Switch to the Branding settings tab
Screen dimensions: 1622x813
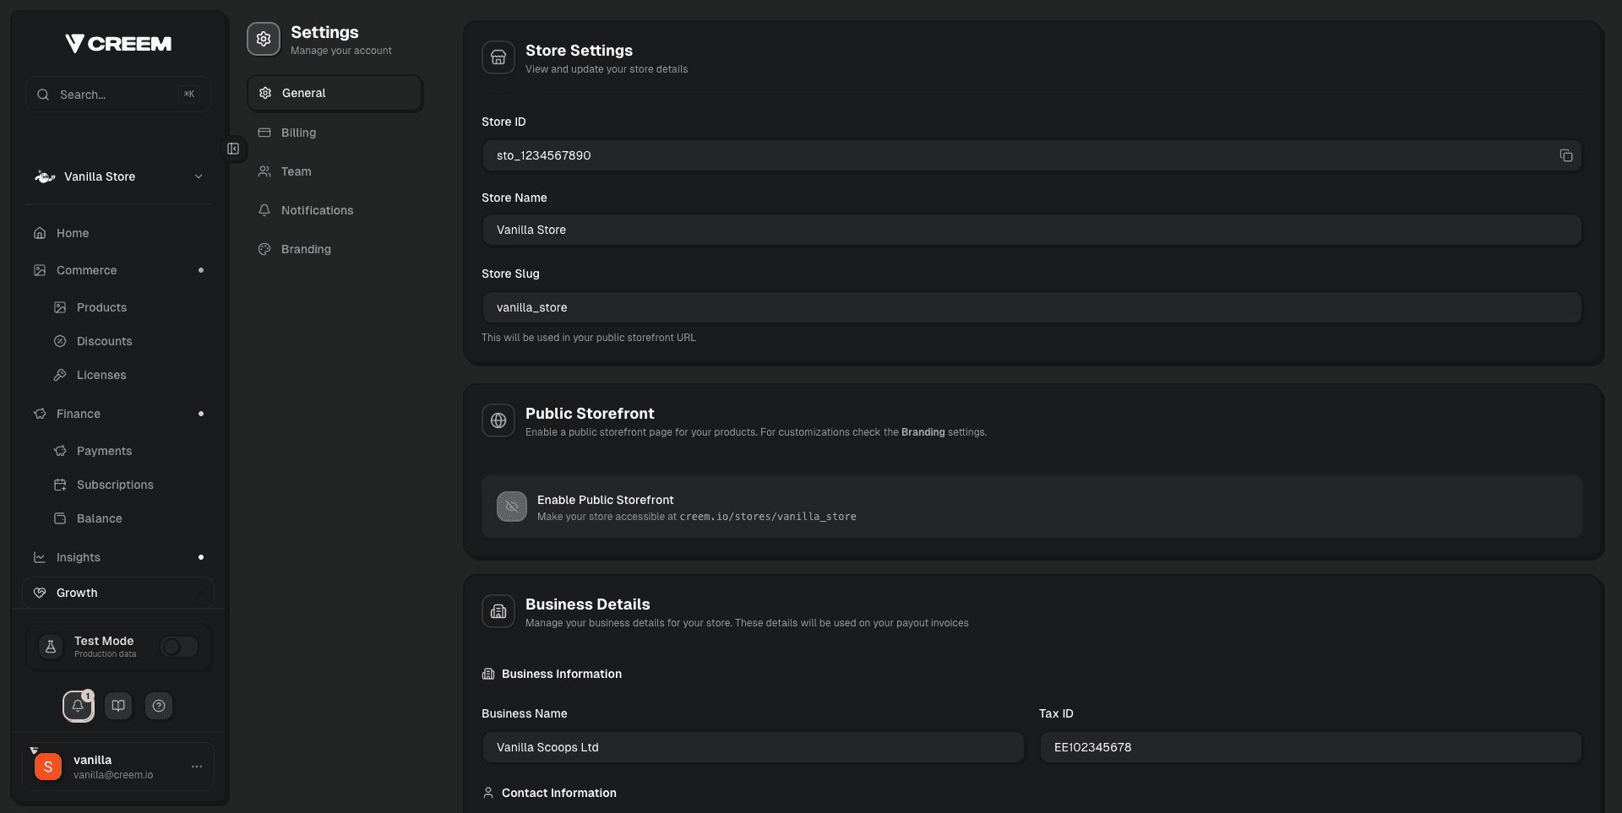pyautogui.click(x=306, y=249)
